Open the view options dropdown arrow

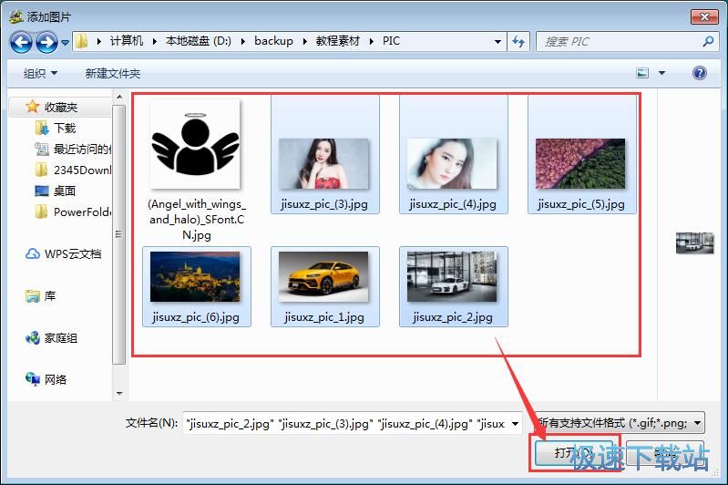tap(661, 73)
